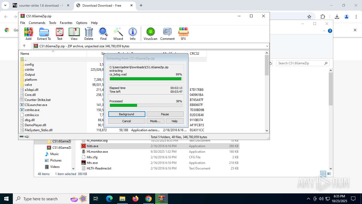This screenshot has height=204, width=362.
Task: Open Chrome profile avatar icon
Action: (x=347, y=16)
